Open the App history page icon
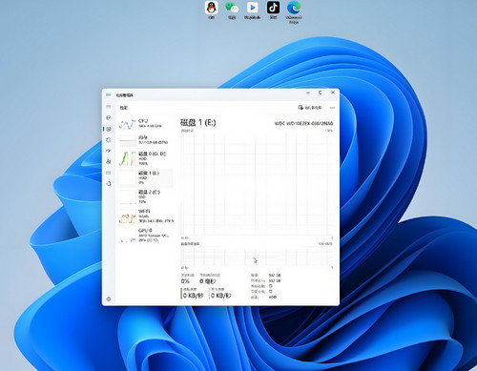477x371 pixels. (x=109, y=140)
